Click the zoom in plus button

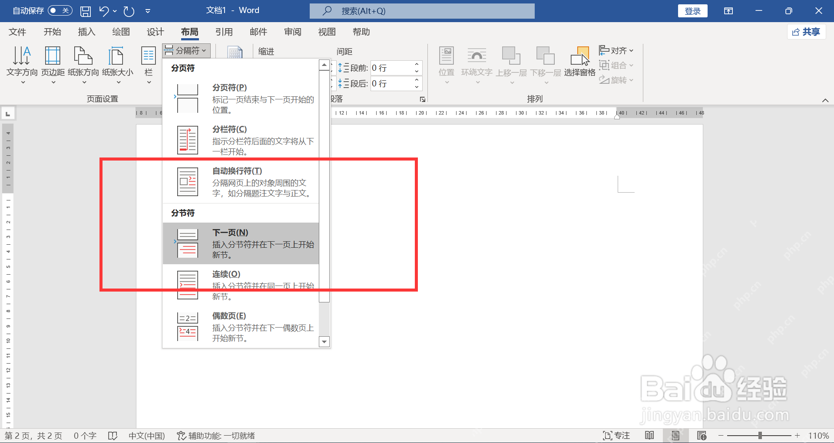pos(797,435)
